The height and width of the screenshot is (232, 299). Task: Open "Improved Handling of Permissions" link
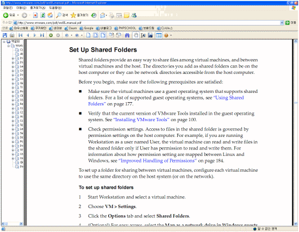[x=158, y=161]
